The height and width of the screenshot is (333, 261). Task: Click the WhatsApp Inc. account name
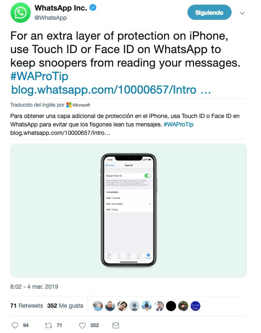click(61, 8)
